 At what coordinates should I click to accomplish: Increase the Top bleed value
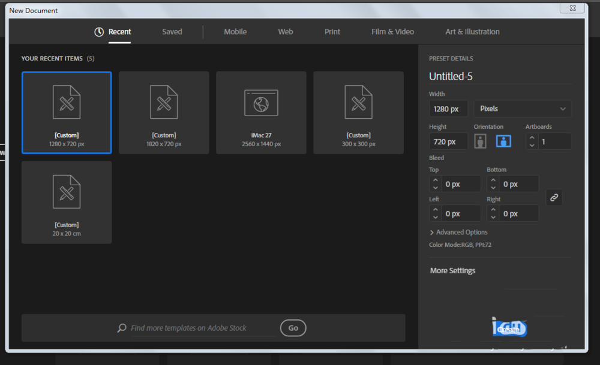coord(435,180)
